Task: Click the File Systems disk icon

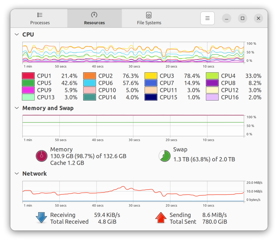Action: (x=149, y=15)
